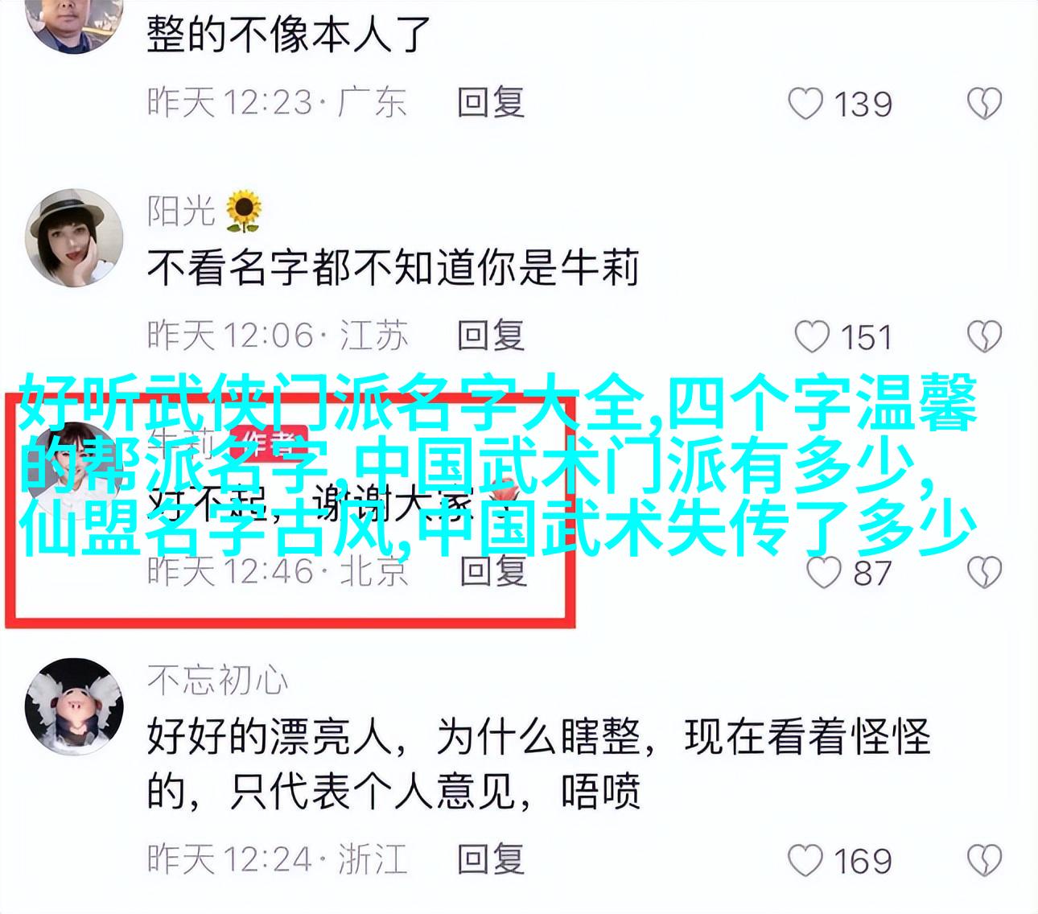This screenshot has height=914, width=1038.
Task: Open the username 不忘初心
Action: pos(217,681)
